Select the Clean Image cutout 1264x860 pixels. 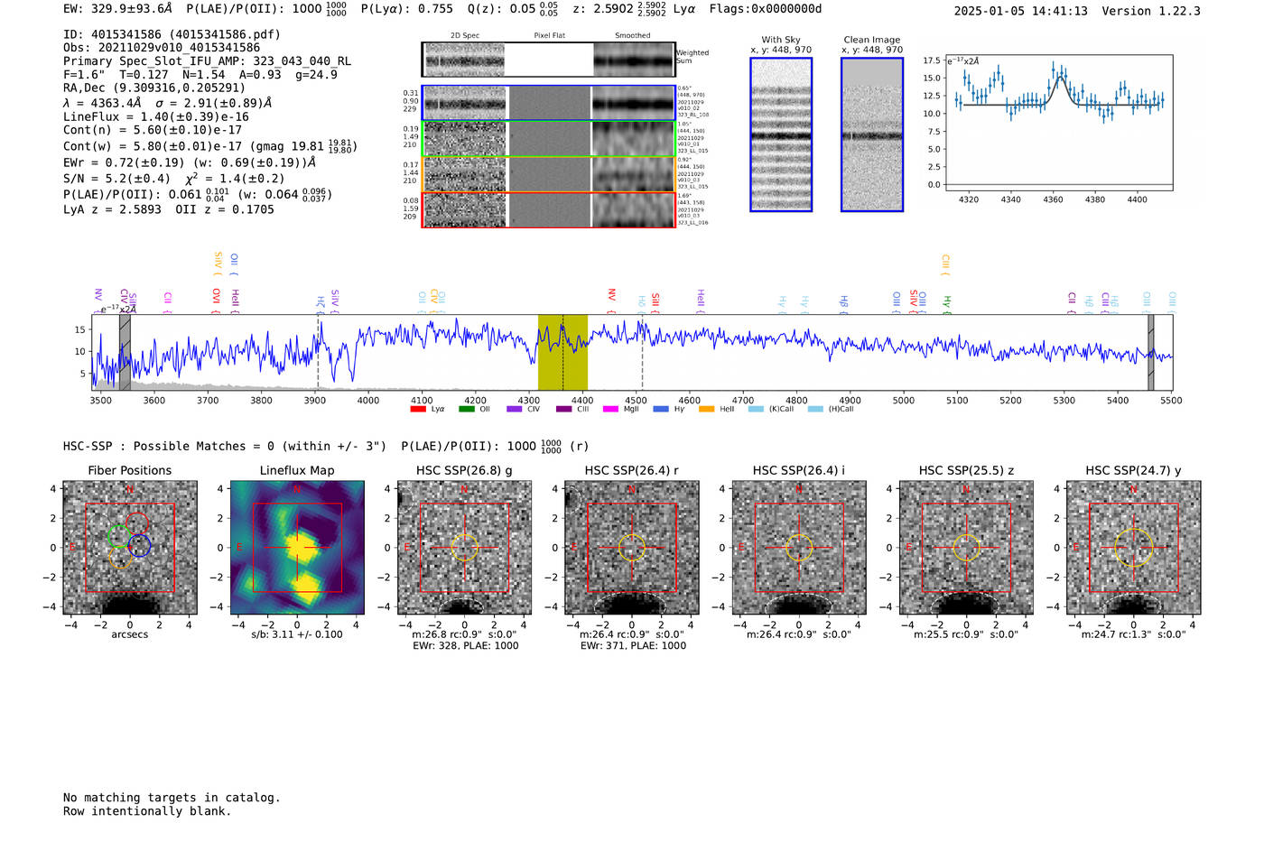pyautogui.click(x=872, y=134)
